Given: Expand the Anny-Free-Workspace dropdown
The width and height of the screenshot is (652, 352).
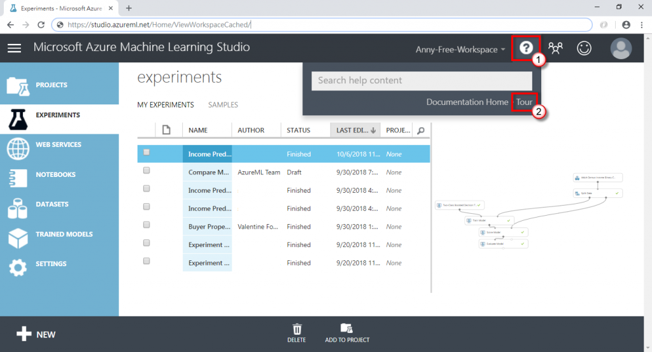Looking at the screenshot, I should [460, 50].
